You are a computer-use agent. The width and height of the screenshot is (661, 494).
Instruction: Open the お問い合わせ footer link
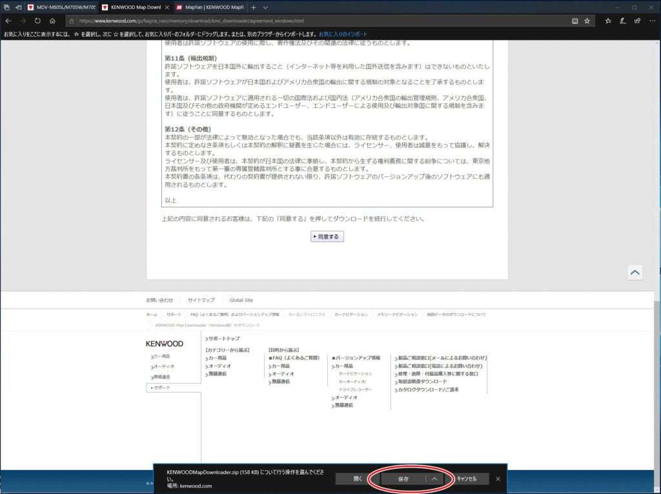pos(159,300)
